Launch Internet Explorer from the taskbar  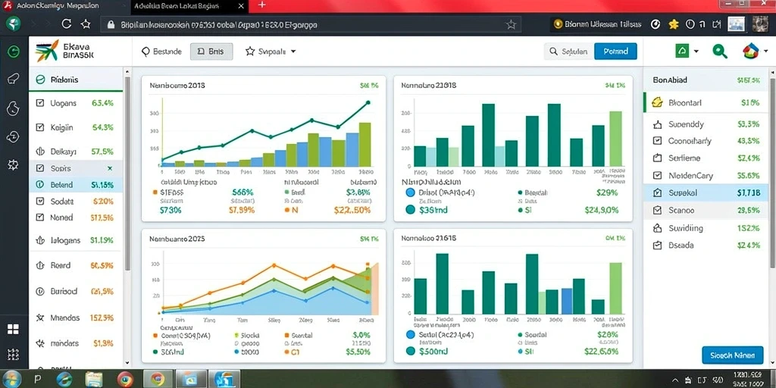64,379
